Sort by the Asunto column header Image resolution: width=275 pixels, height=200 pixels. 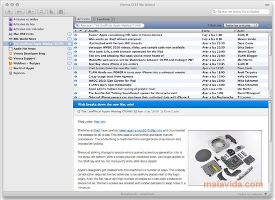(x=144, y=31)
